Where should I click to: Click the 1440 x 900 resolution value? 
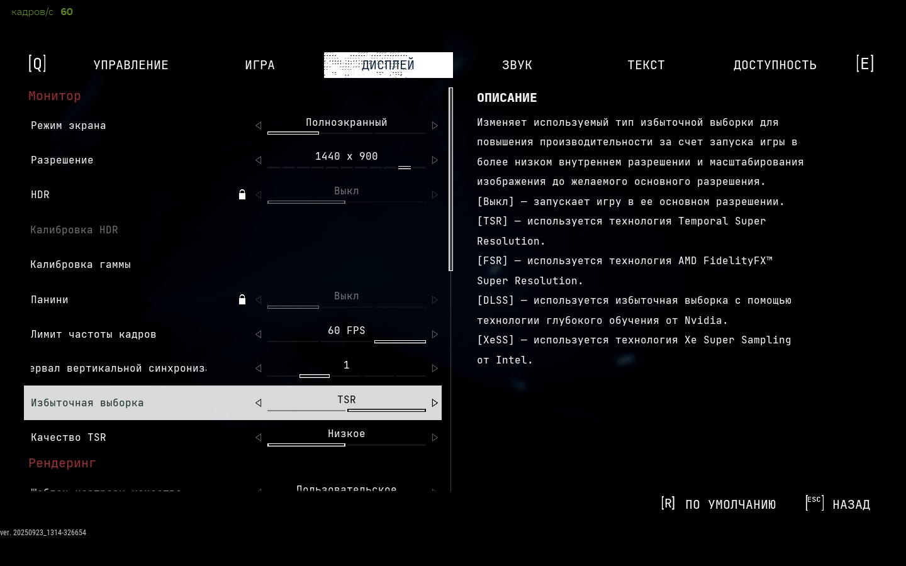[347, 157]
